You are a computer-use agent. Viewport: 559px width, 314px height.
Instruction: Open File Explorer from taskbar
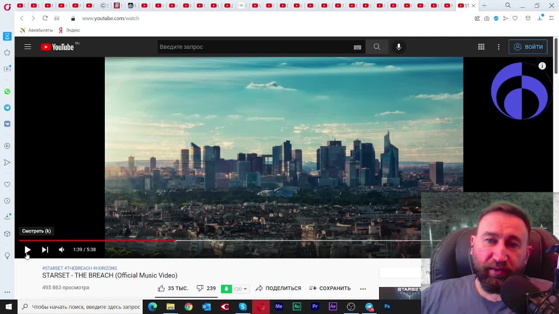point(170,307)
